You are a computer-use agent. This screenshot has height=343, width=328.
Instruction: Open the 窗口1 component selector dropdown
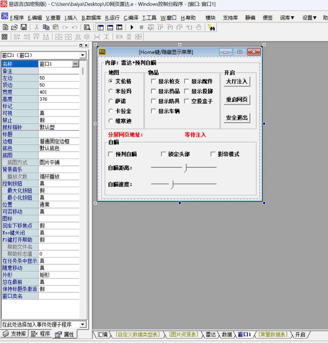(x=82, y=55)
